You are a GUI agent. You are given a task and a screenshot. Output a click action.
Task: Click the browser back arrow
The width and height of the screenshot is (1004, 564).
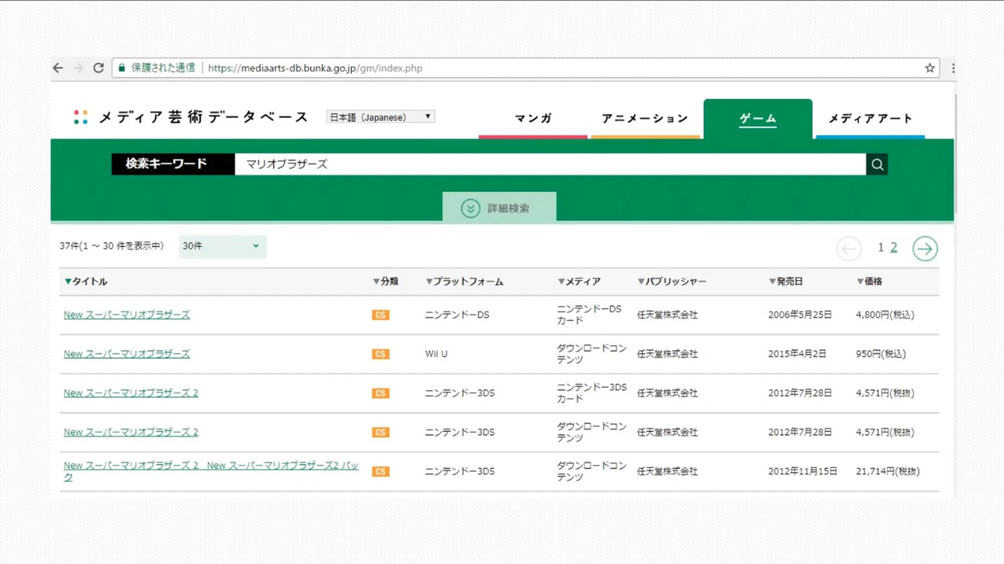pos(58,68)
